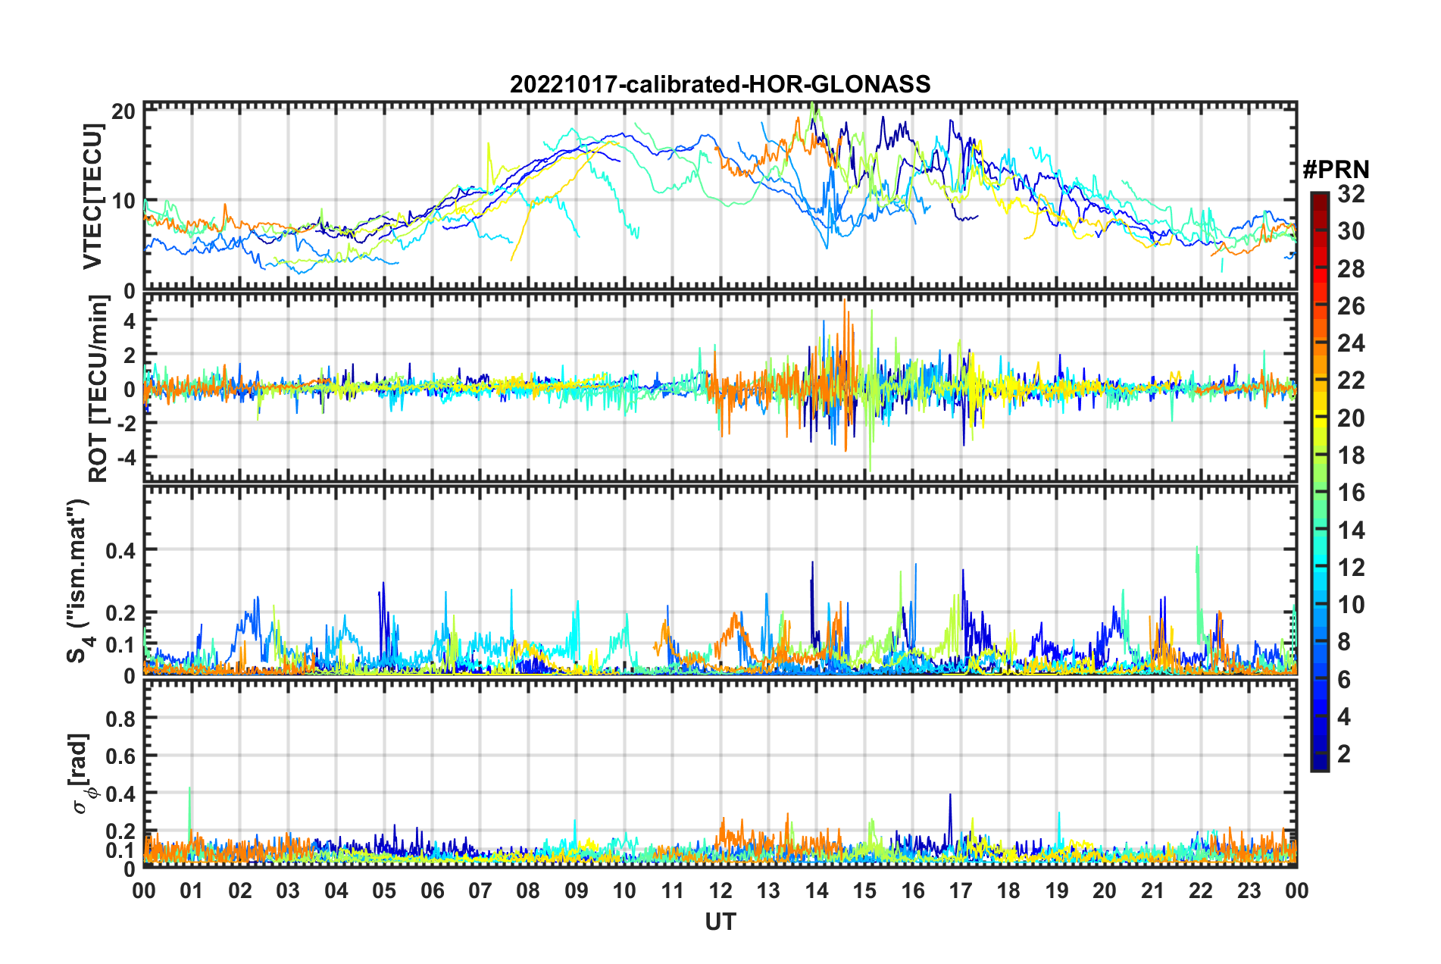Viewport: 1441px width, 964px height.
Task: Click ROT axis tick label -4
Action: [127, 458]
